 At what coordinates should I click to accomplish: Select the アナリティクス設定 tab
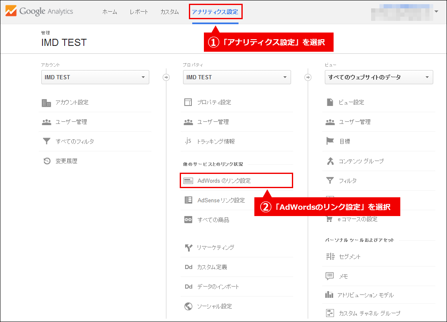click(x=215, y=12)
